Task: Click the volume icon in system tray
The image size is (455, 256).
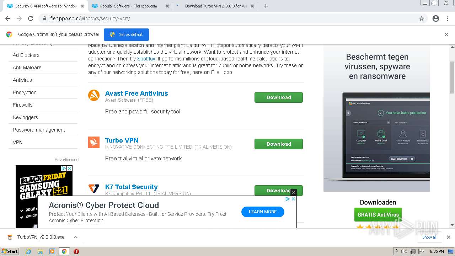Action: click(x=405, y=251)
